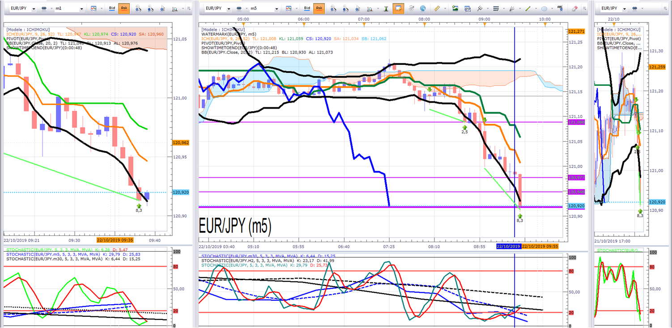Select the ABC text label tool
The width and height of the screenshot is (672, 328).
click(x=560, y=8)
